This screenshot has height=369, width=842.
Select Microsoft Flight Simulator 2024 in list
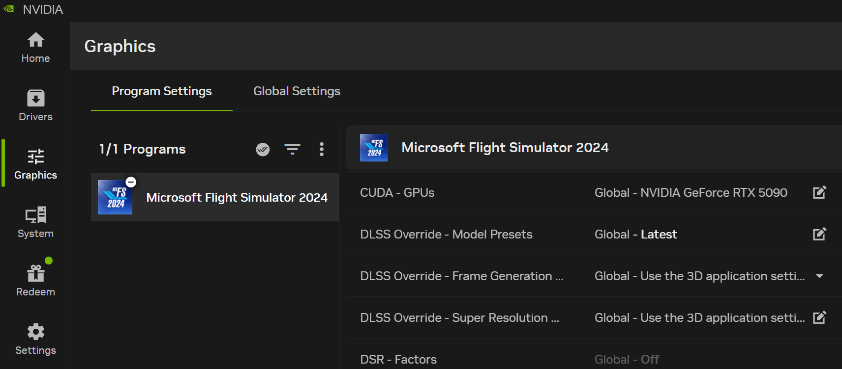[x=236, y=197]
